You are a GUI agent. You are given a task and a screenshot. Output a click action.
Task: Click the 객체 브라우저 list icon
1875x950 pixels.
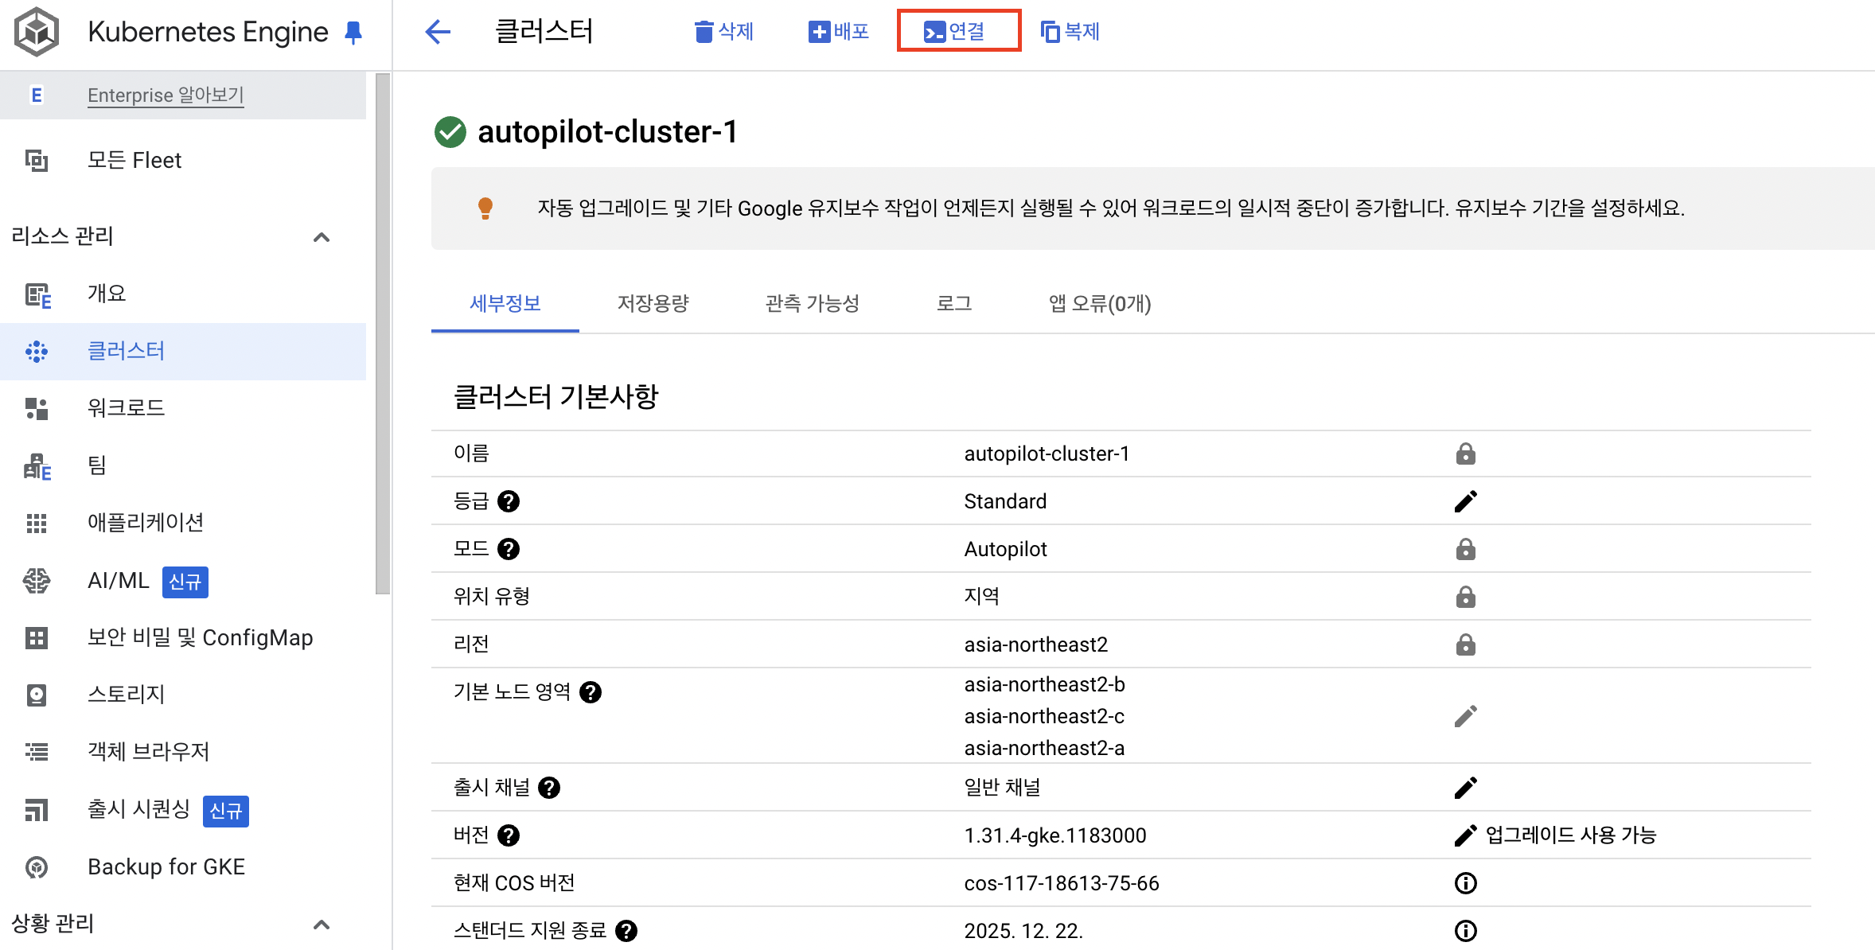pos(37,752)
